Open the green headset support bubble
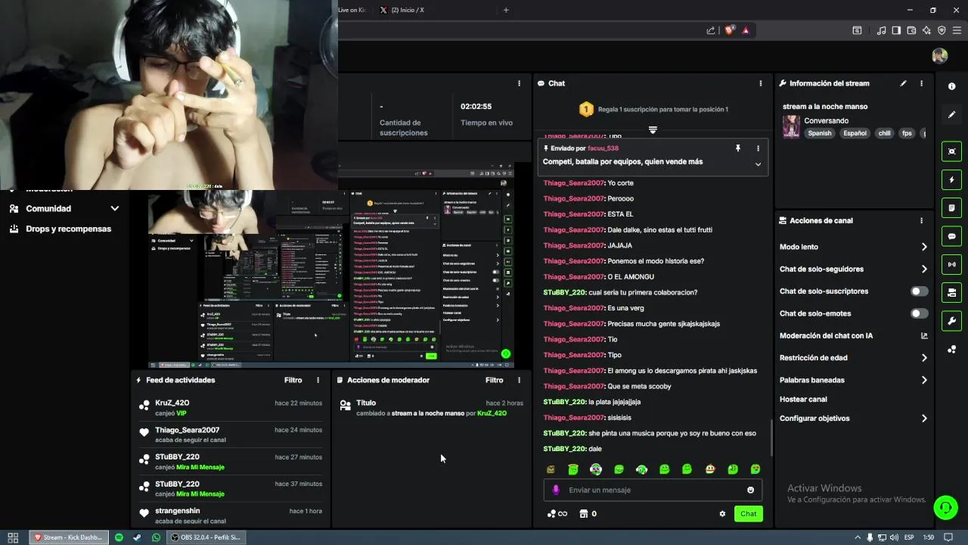 (945, 507)
